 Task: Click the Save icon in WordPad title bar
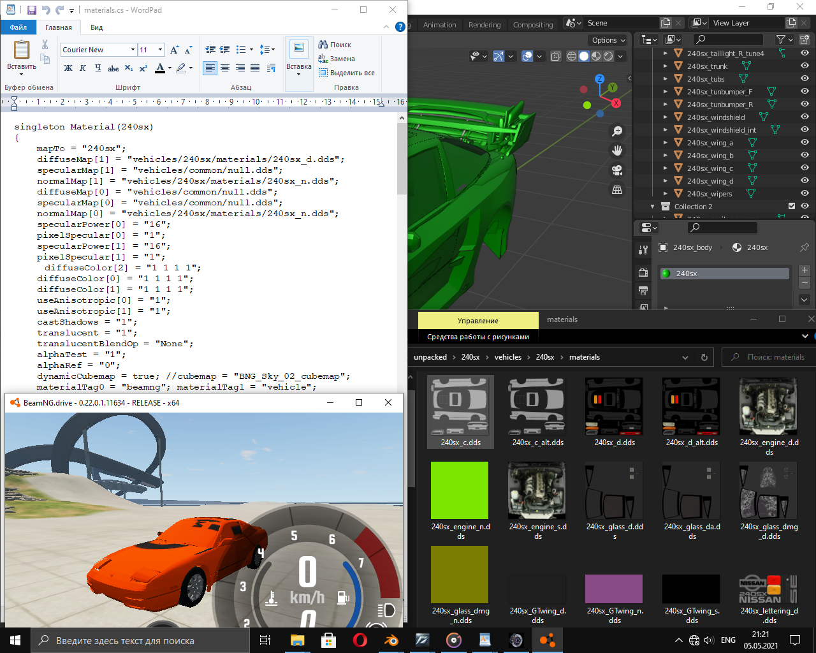[x=31, y=10]
